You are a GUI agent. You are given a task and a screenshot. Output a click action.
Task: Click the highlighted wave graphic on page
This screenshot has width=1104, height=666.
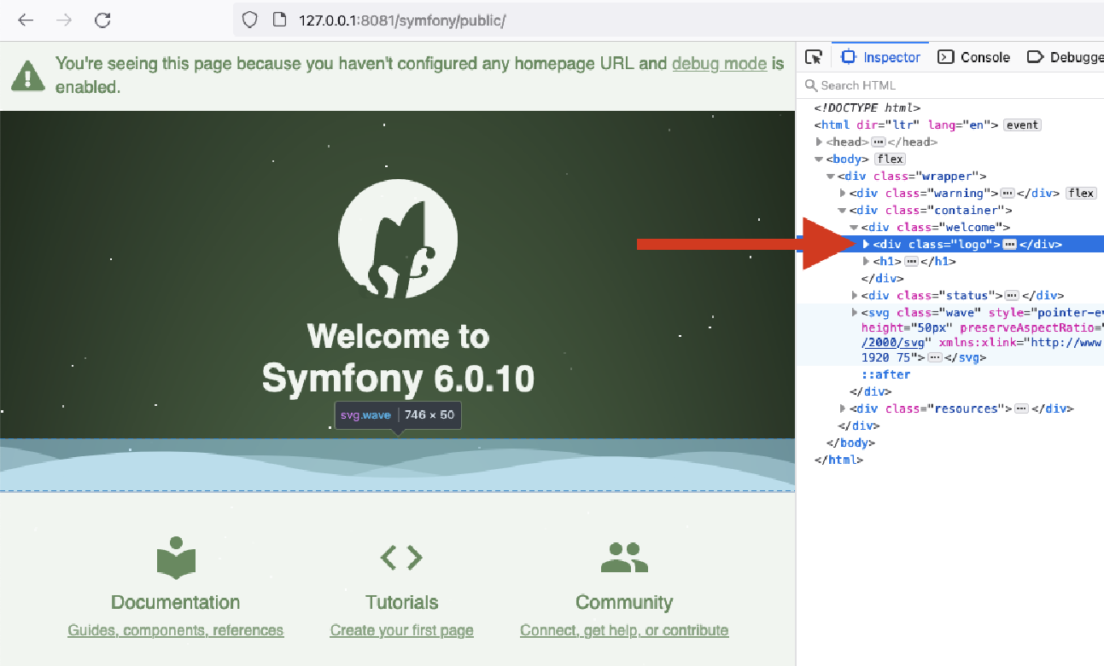click(398, 466)
